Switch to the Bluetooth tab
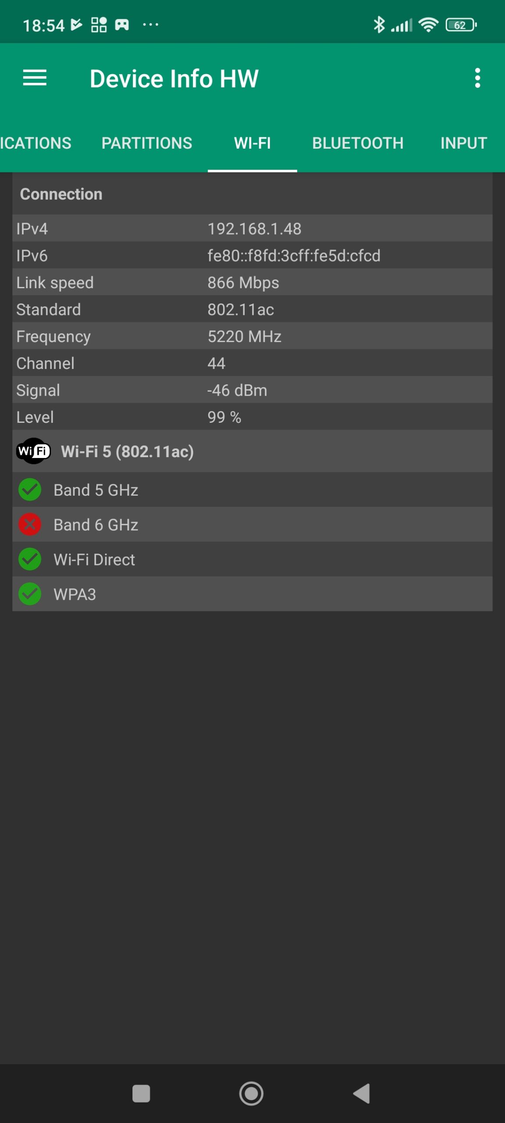Screen dimensions: 505x1123 pos(358,143)
